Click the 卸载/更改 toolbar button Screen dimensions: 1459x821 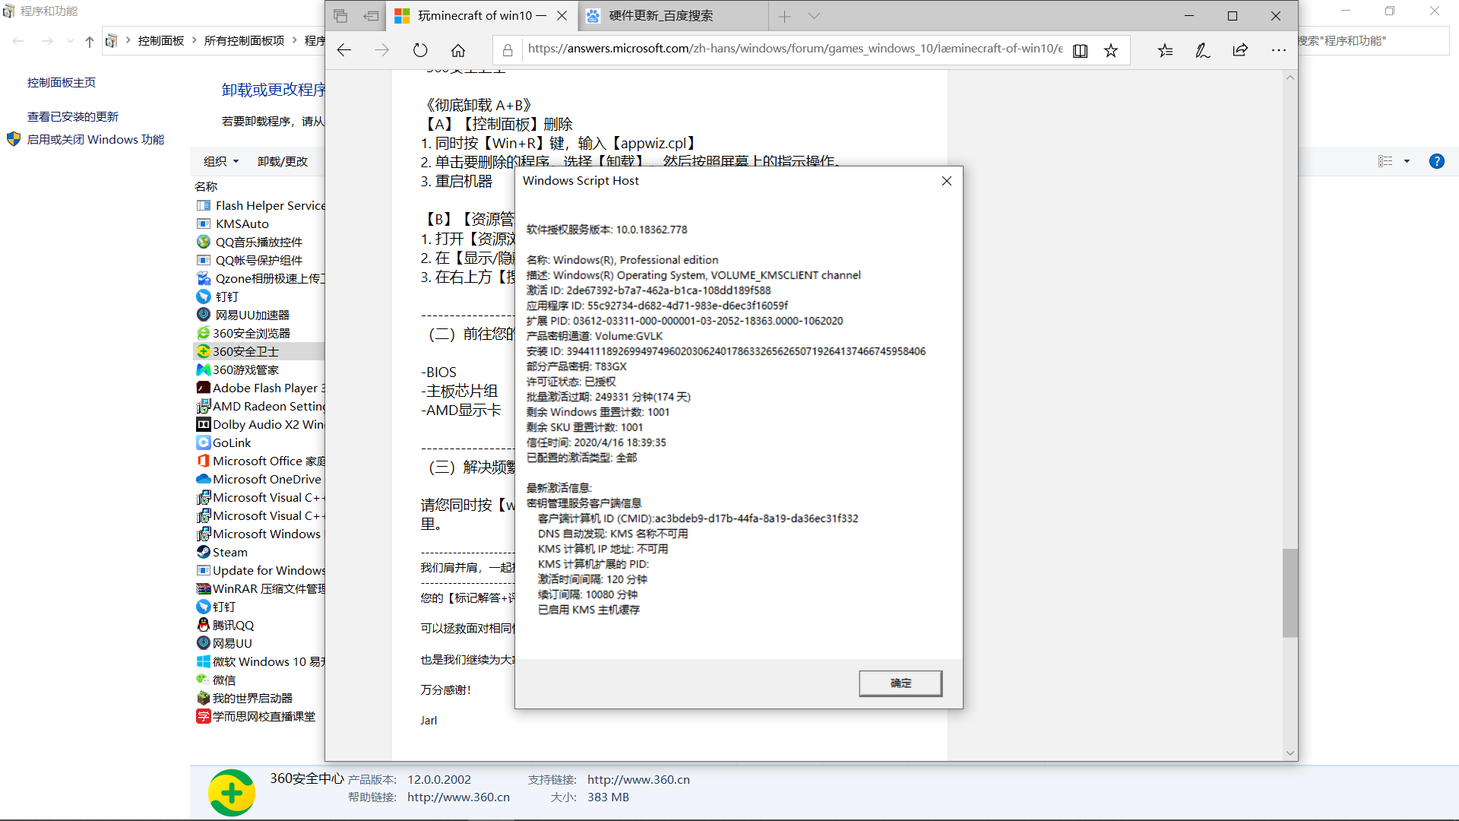click(283, 161)
